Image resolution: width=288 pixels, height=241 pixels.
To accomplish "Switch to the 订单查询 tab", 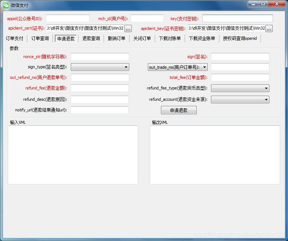I will tap(40, 38).
